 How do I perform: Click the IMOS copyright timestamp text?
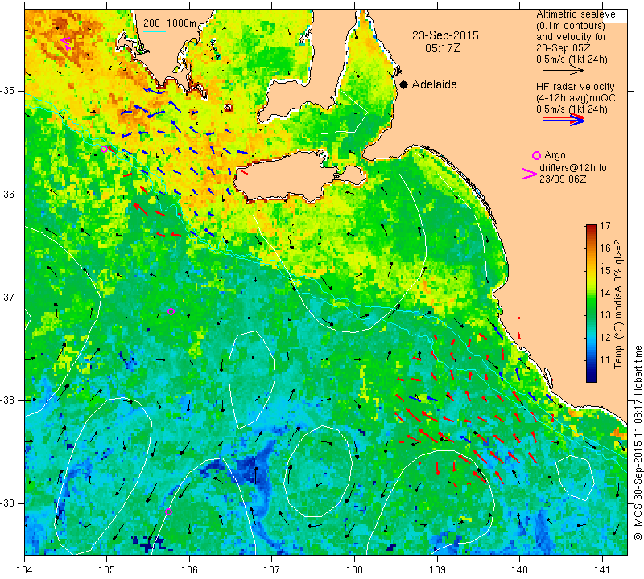[x=638, y=443]
